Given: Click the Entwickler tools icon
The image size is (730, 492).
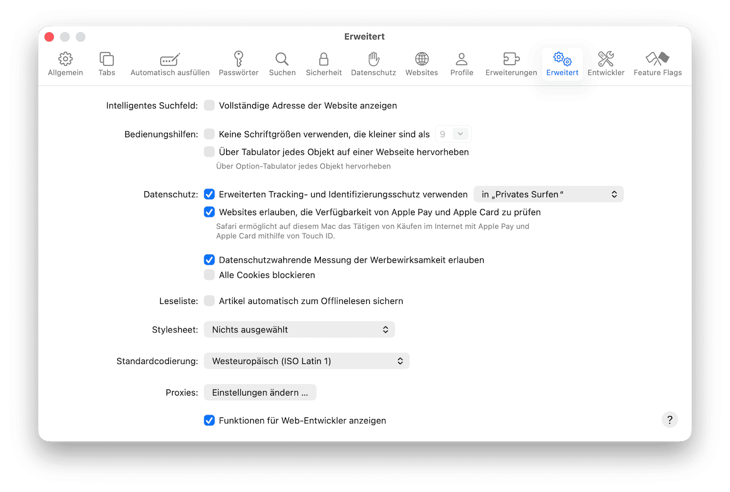Looking at the screenshot, I should click(606, 60).
